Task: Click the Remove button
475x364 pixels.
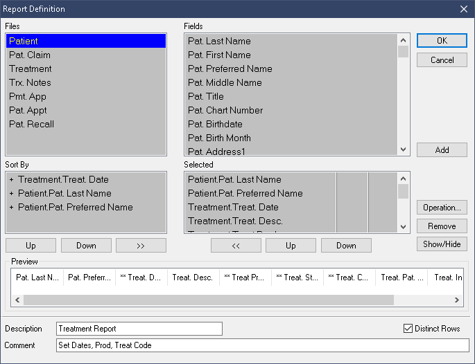Action: click(x=442, y=226)
